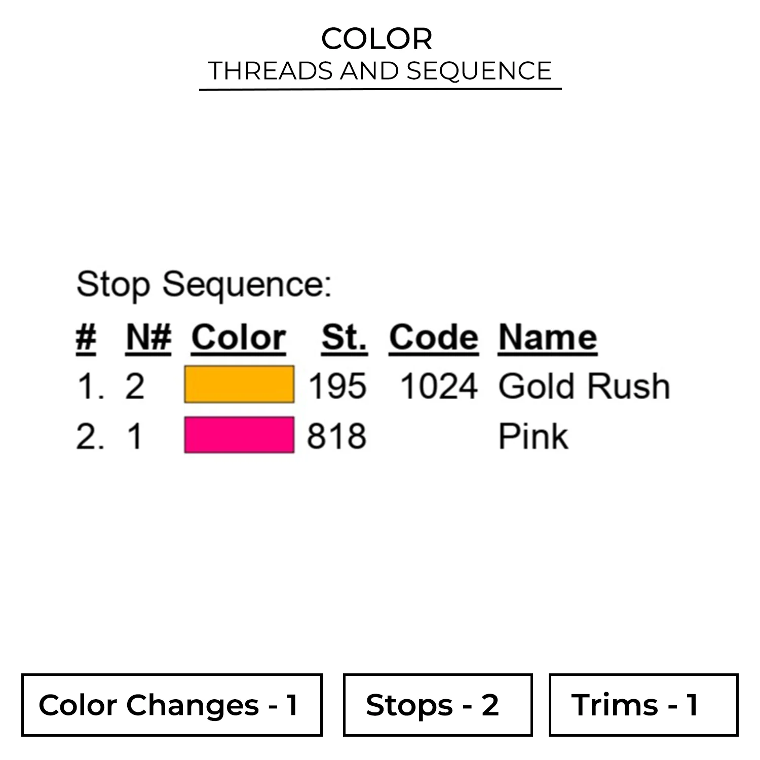Click the Pink color swatch
Screen dimensions: 760x760
pos(239,435)
